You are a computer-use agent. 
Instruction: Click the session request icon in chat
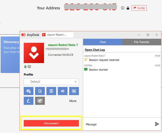[86, 60]
